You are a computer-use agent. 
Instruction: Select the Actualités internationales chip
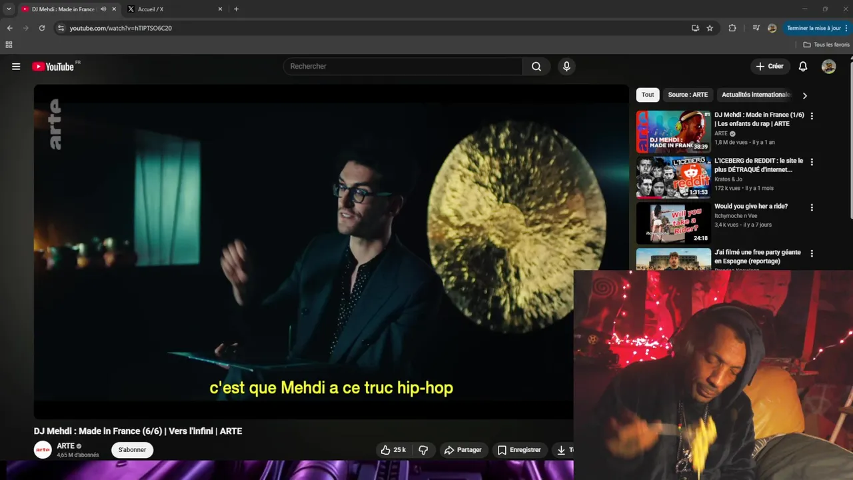click(756, 95)
